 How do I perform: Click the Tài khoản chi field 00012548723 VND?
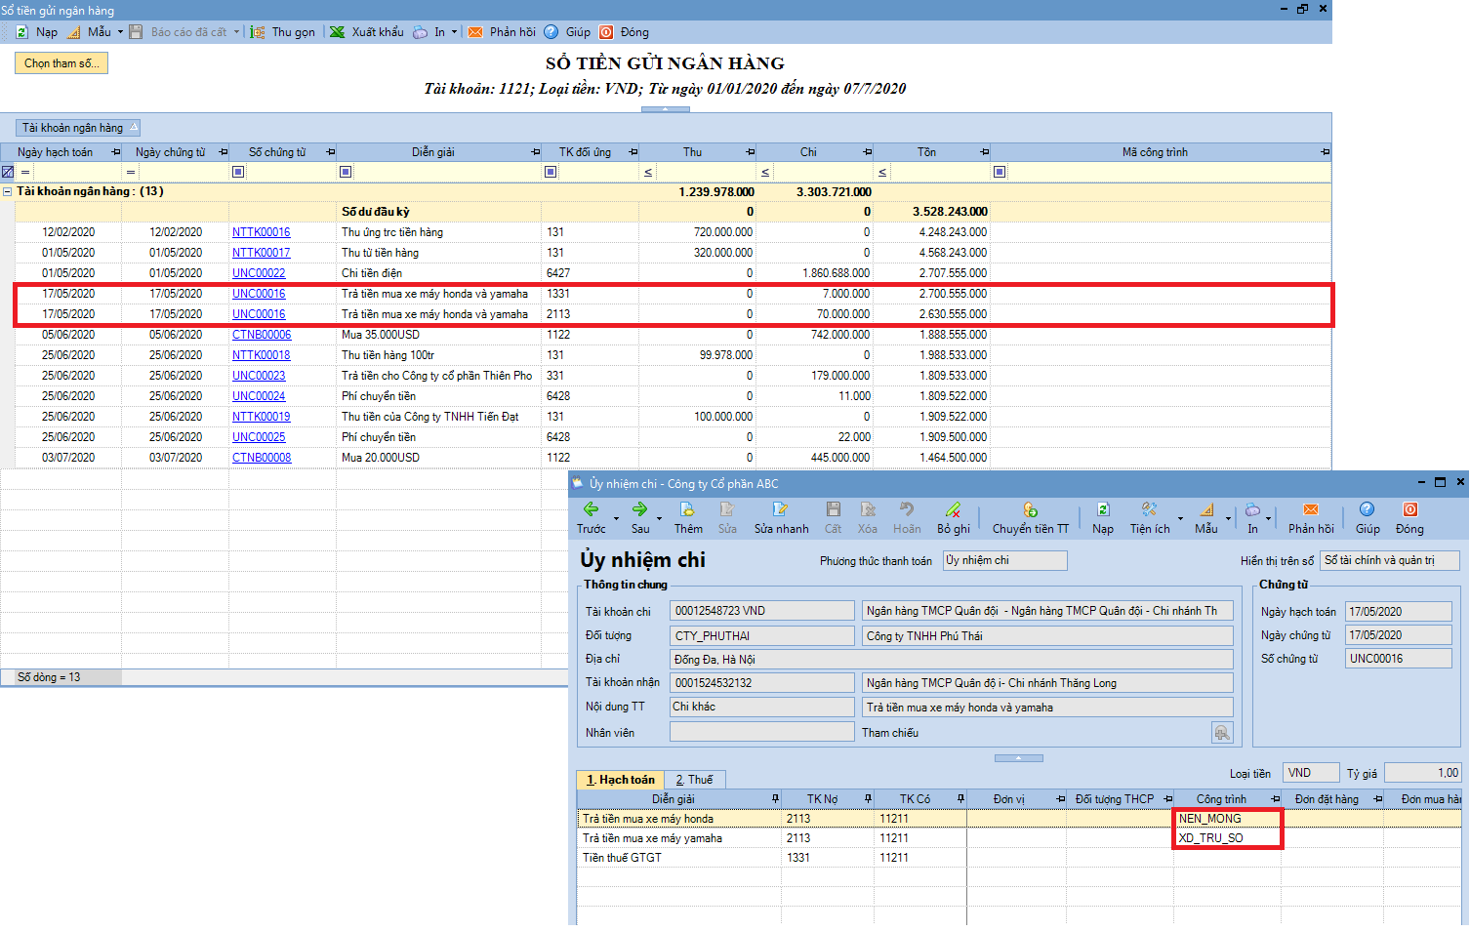pyautogui.click(x=762, y=611)
